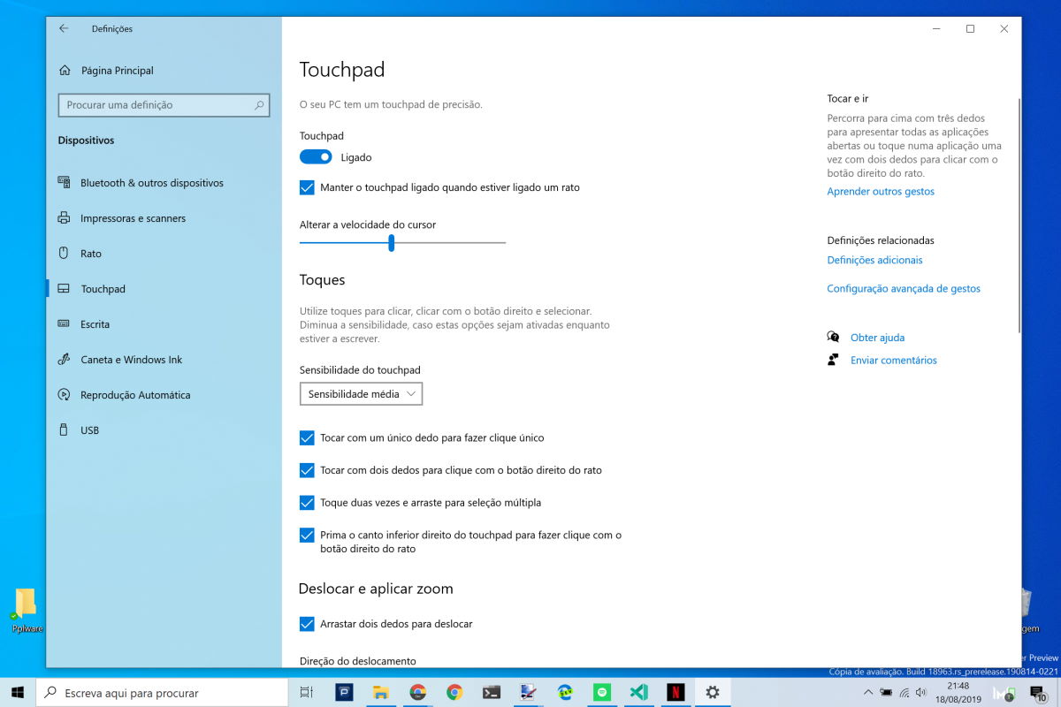Open Visual Studio Code from taskbar
1061x707 pixels.
(639, 692)
